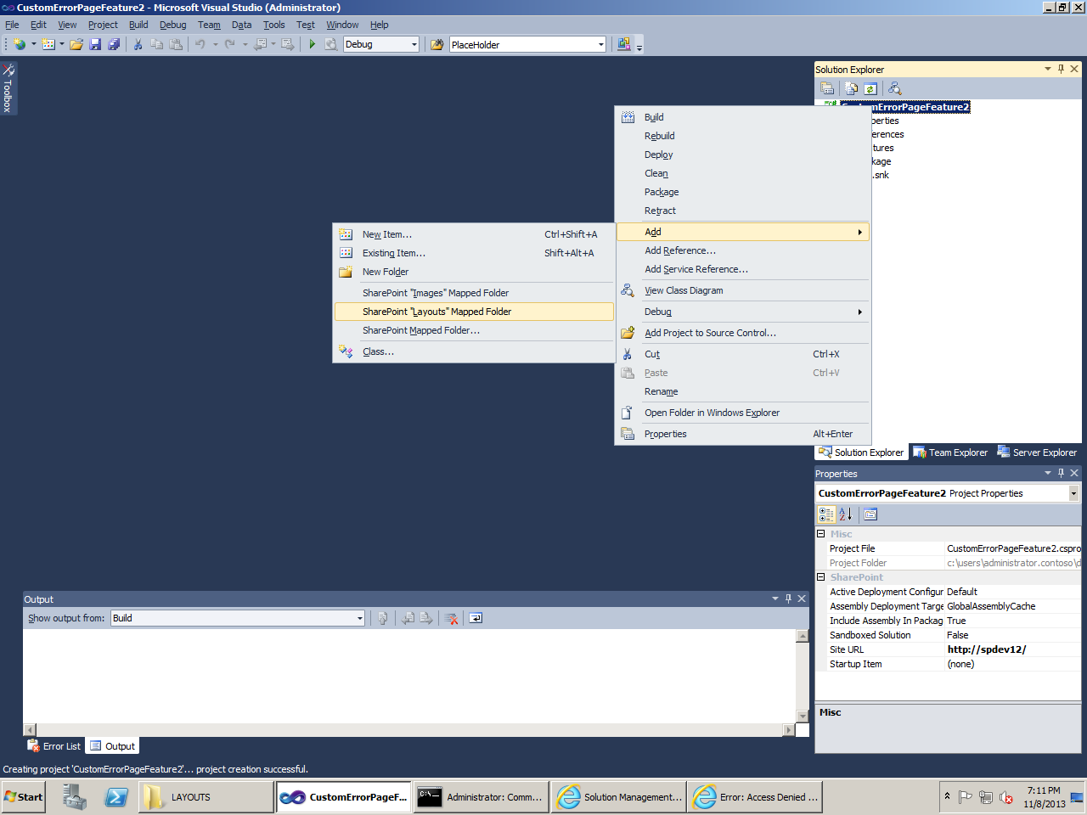
Task: Click Deploy in the project context menu
Action: [x=743, y=155]
